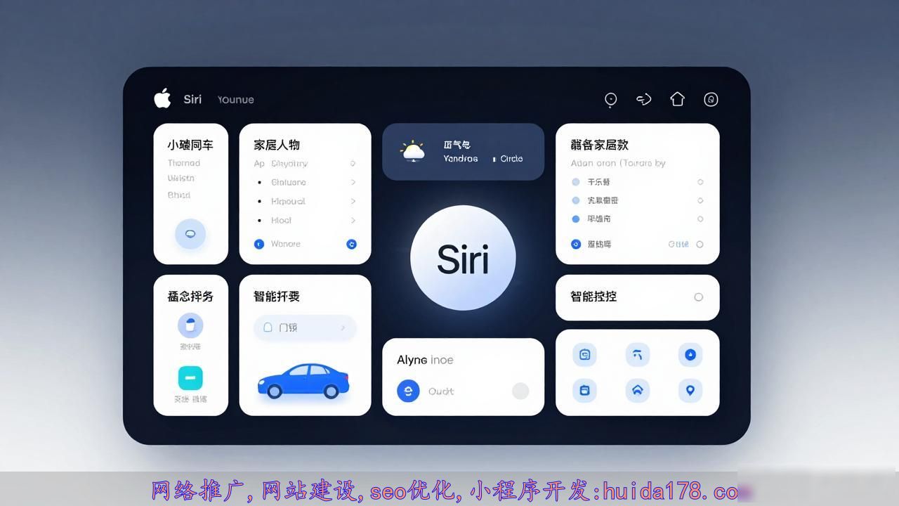Click the 播念拌务 card title
Image resolution: width=899 pixels, height=506 pixels.
point(190,297)
